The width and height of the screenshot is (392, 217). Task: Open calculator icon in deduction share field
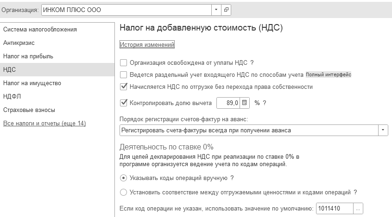[x=245, y=103]
